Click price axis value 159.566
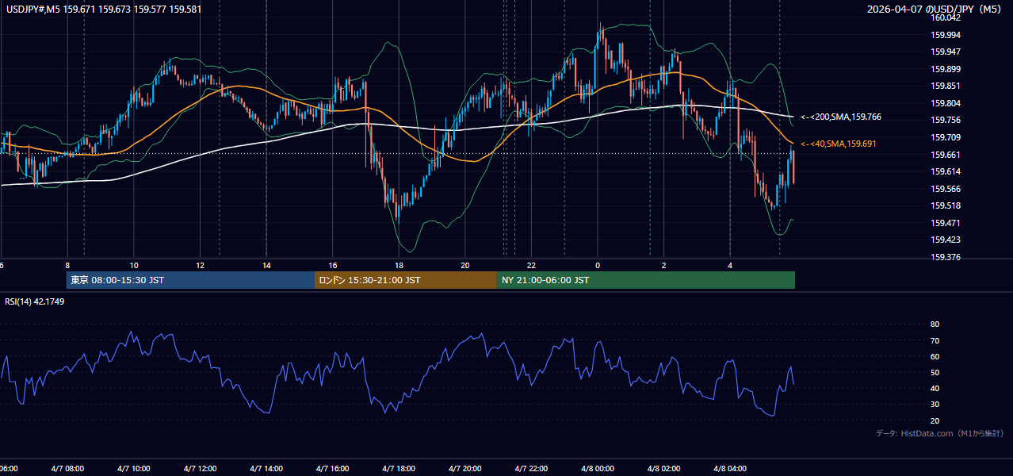Image resolution: width=1013 pixels, height=476 pixels. (946, 189)
